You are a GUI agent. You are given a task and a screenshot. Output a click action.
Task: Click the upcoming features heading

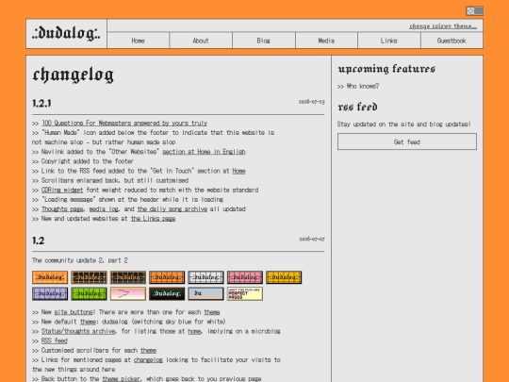[386, 69]
